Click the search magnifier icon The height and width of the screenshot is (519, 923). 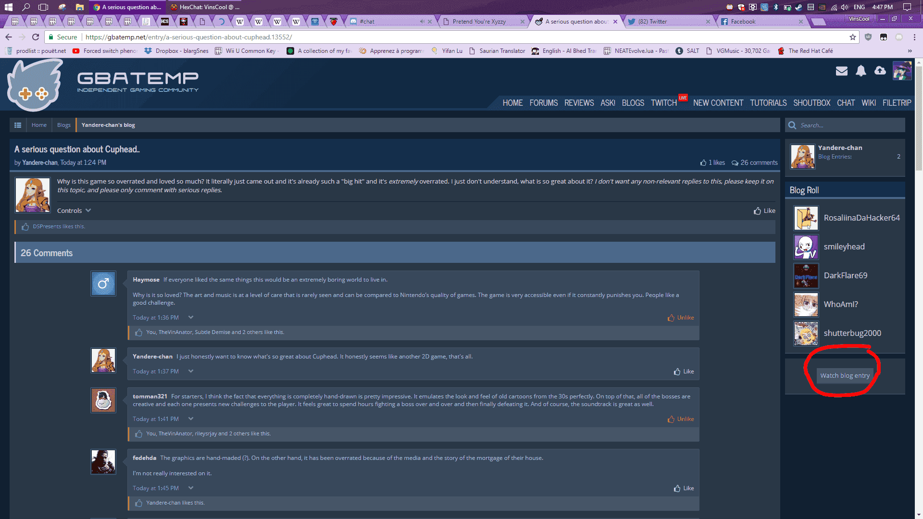click(792, 125)
